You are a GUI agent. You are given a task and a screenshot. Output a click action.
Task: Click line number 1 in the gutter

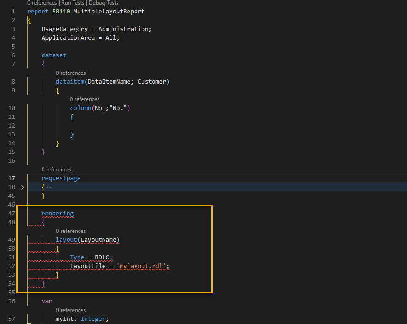tap(13, 11)
